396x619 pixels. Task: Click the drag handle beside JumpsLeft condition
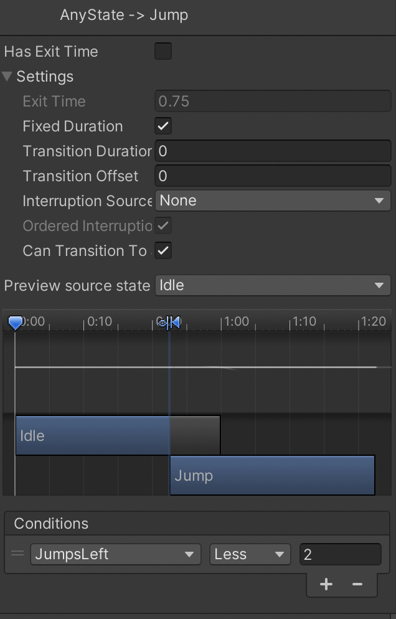coord(17,554)
